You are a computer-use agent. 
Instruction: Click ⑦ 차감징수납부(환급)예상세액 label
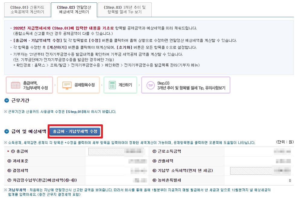click(x=42, y=180)
